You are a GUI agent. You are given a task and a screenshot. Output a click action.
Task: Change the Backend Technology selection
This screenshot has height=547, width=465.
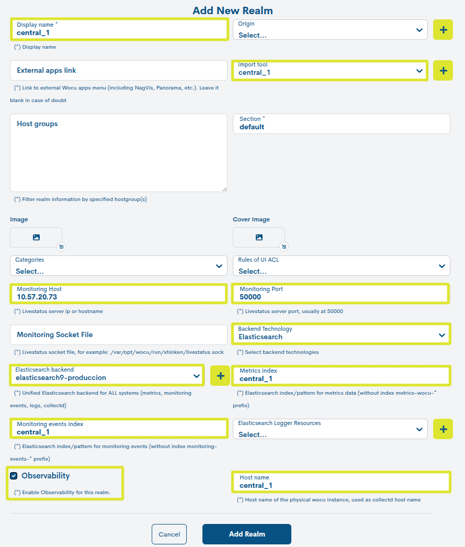click(x=341, y=334)
